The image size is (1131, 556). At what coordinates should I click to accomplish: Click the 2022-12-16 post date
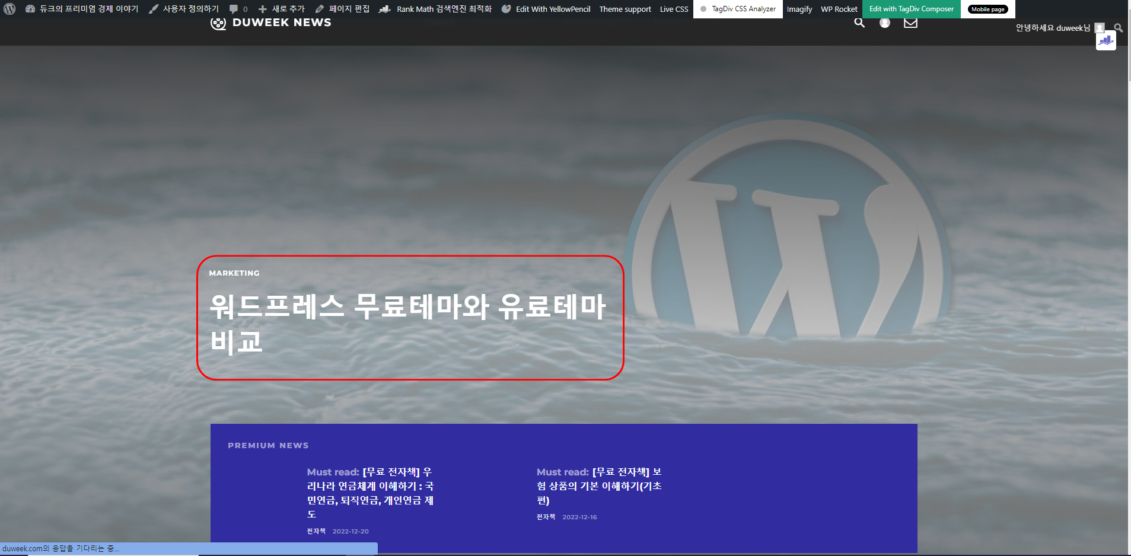click(579, 517)
